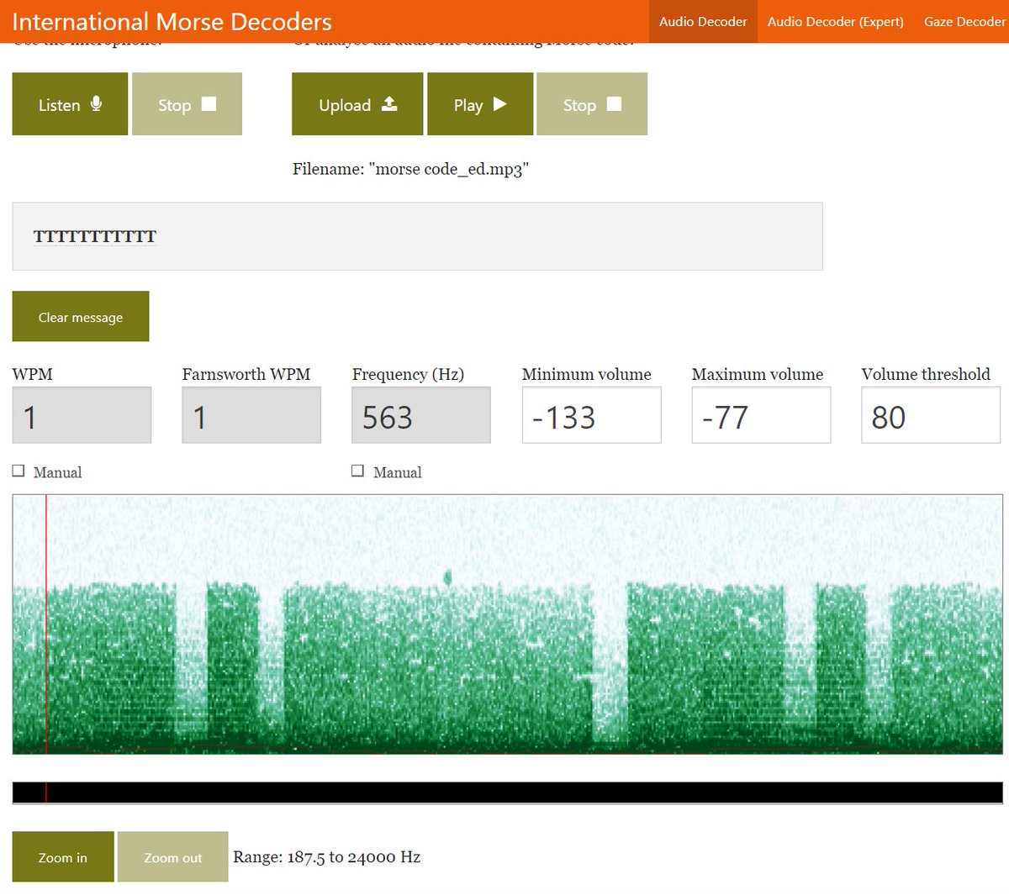Go to International Morse Decoders home
The height and width of the screenshot is (895, 1009).
(x=172, y=22)
